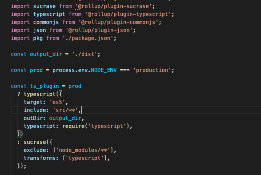Click the '@rollup/plugin-sucrase' string
This screenshot has width=261, height=175.
click(113, 6)
